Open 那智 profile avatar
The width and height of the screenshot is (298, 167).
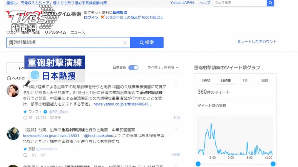[13, 134]
